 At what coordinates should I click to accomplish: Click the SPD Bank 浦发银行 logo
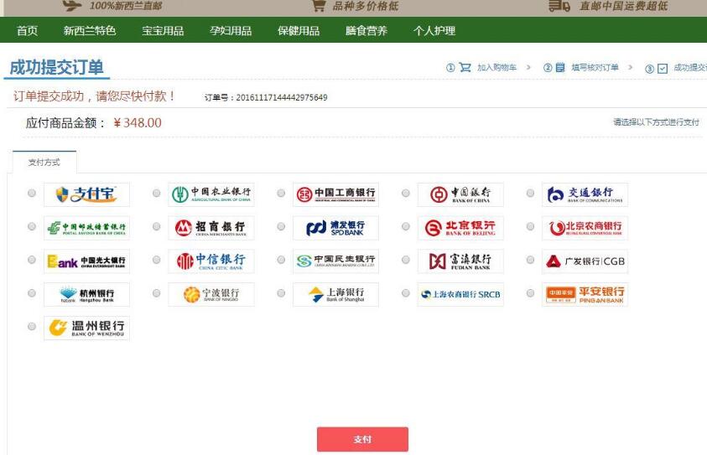click(335, 228)
